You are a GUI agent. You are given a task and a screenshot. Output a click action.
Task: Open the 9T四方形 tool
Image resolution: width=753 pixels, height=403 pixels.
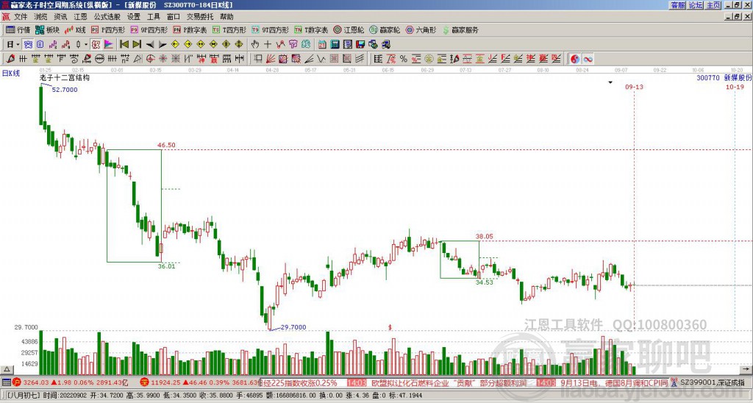(271, 29)
